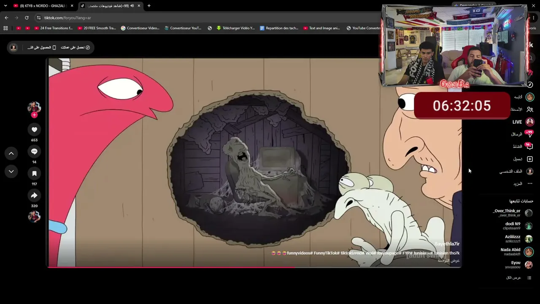The width and height of the screenshot is (540, 304).
Task: Click the get the app phone button
Action: pos(42,47)
